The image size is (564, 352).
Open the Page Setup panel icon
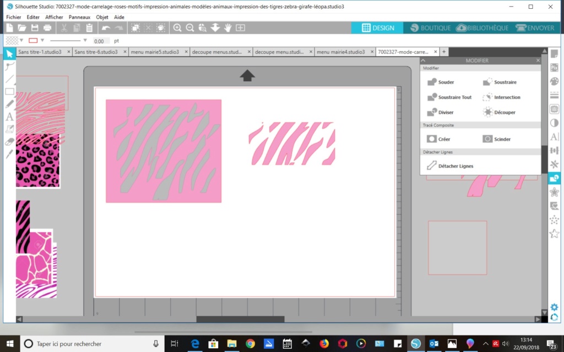(554, 54)
